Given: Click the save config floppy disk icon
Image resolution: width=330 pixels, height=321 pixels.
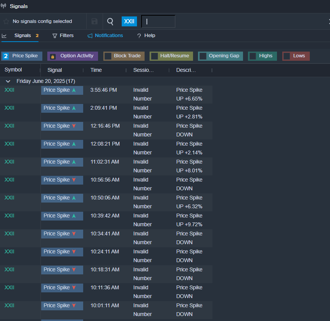Looking at the screenshot, I should (x=94, y=21).
